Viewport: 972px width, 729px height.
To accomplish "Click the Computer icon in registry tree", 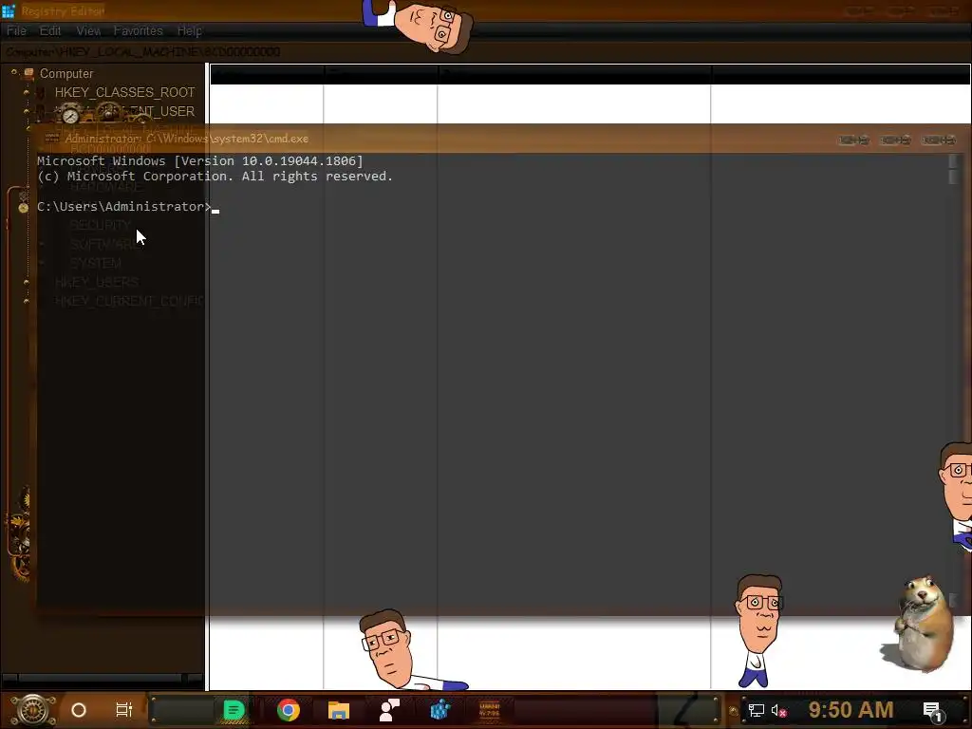I will (28, 73).
